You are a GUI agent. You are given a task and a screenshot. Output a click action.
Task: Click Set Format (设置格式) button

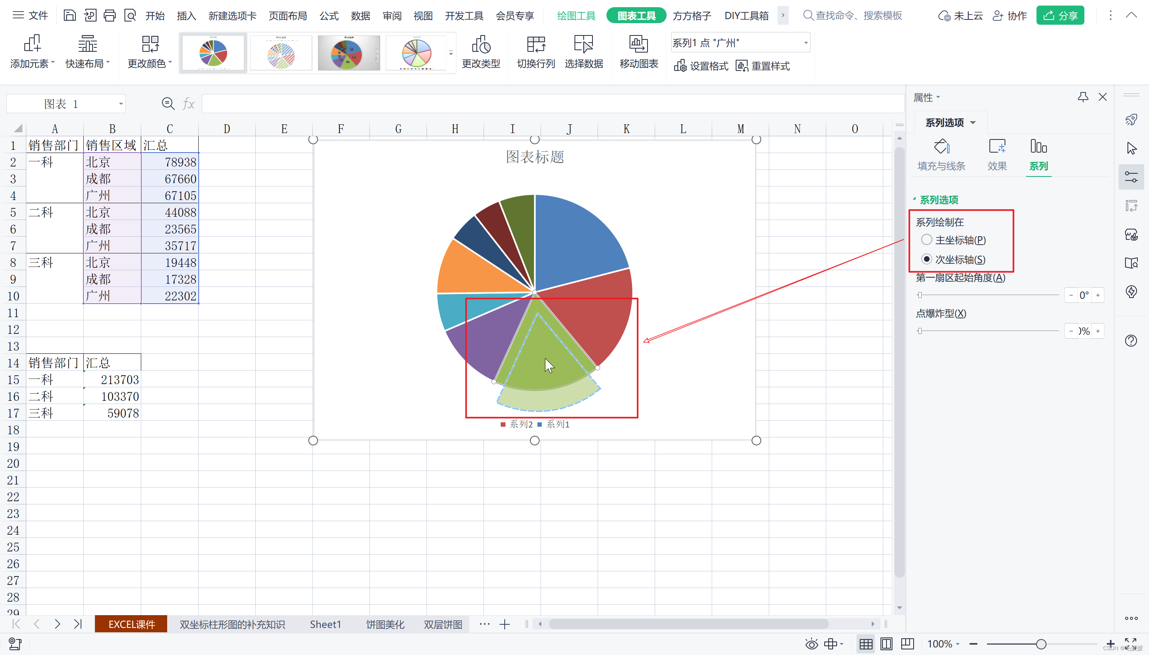tap(701, 66)
